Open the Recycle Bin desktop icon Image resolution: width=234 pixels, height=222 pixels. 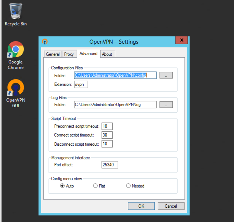(16, 14)
